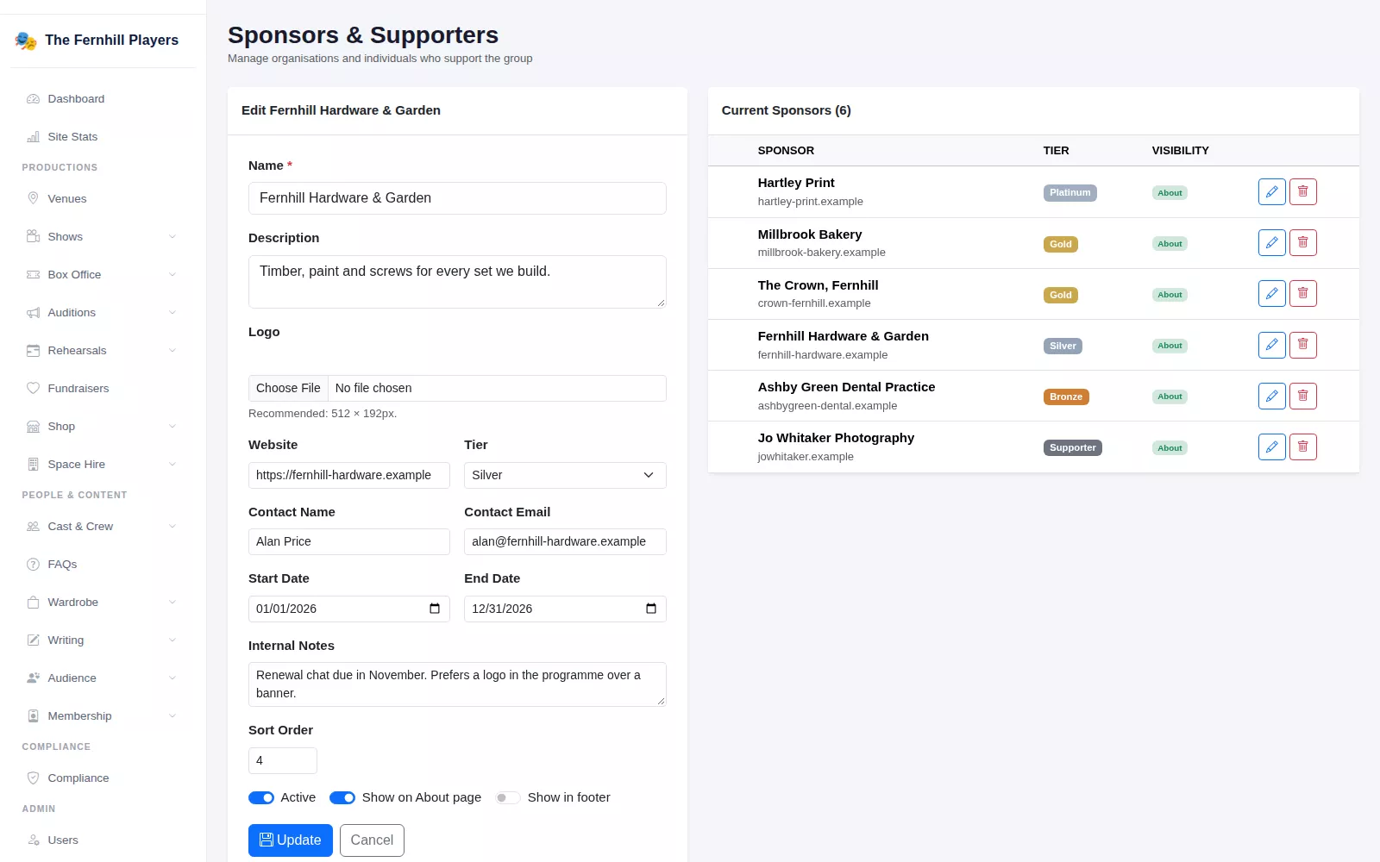This screenshot has width=1380, height=862.
Task: Edit Ashby Green Dental Practice
Action: 1271,396
